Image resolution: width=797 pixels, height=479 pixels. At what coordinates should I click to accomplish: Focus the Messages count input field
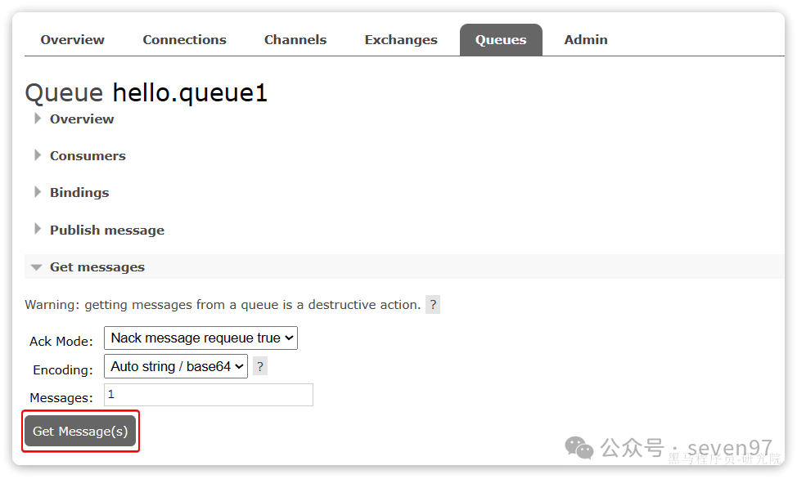(x=209, y=395)
